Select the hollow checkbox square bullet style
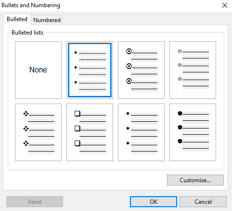232x211 pixels. pyautogui.click(x=90, y=132)
